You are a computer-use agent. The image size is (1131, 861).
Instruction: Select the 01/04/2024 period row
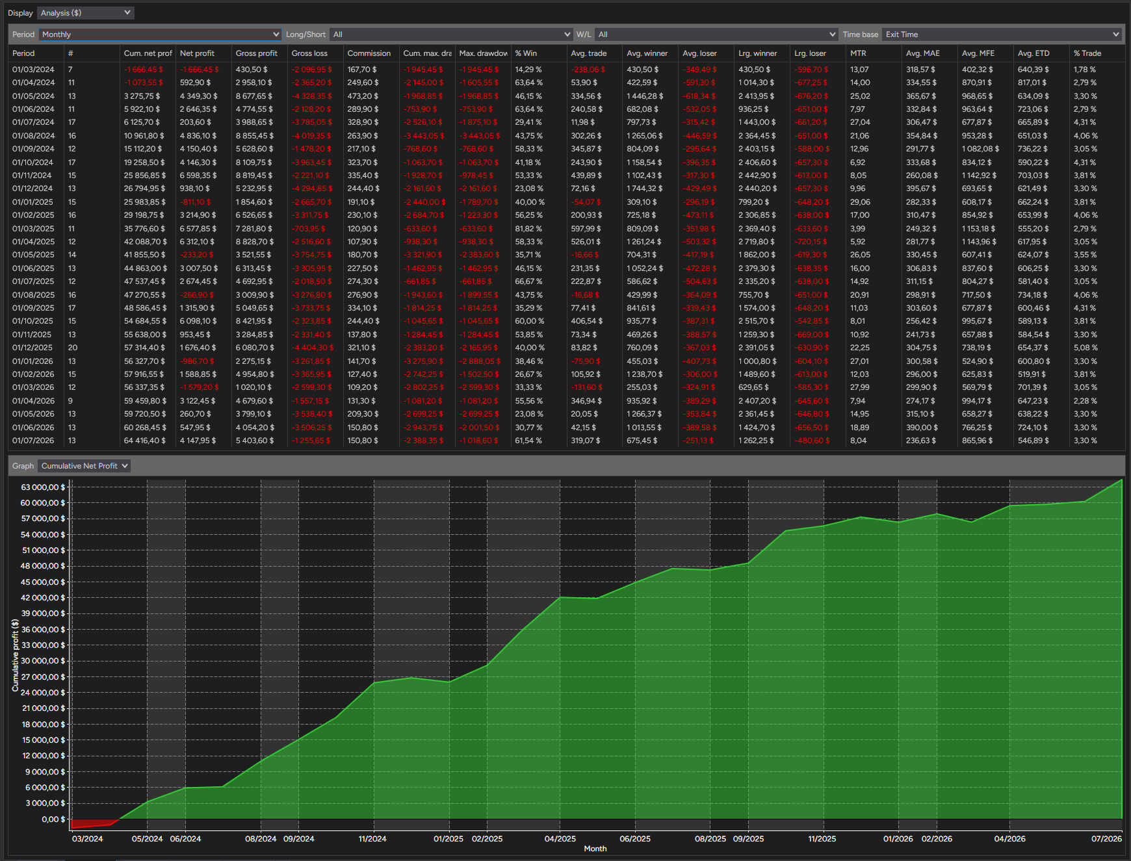(x=567, y=83)
